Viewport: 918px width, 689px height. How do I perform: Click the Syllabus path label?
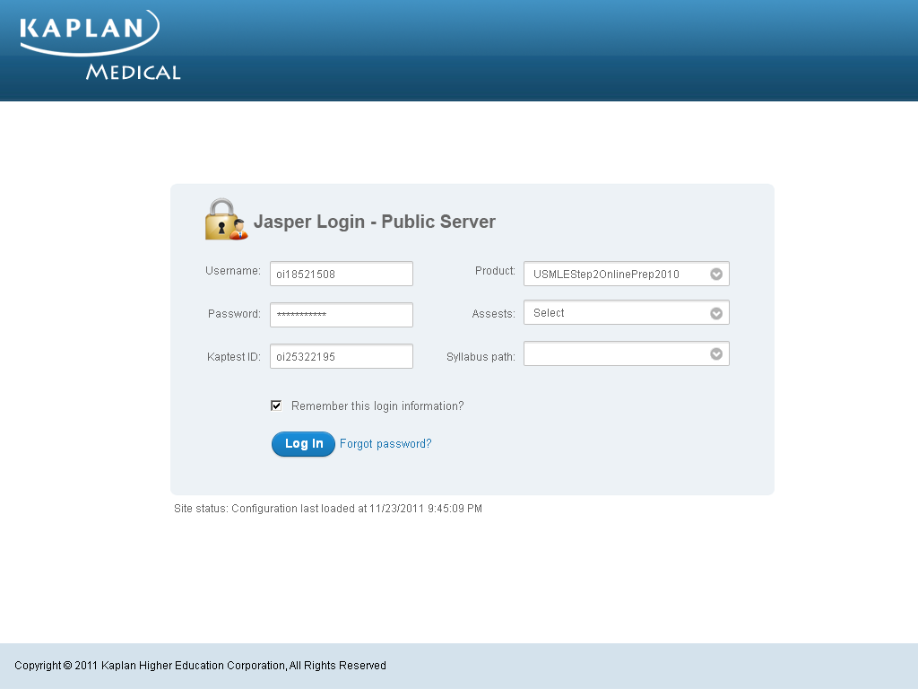481,357
